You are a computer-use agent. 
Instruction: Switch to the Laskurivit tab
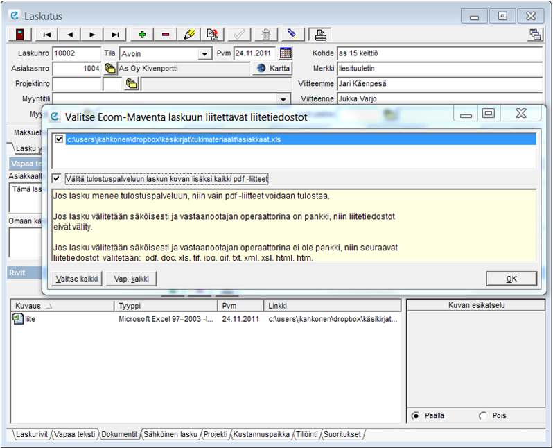32,434
